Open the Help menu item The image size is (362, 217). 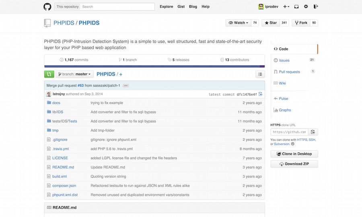(x=206, y=7)
